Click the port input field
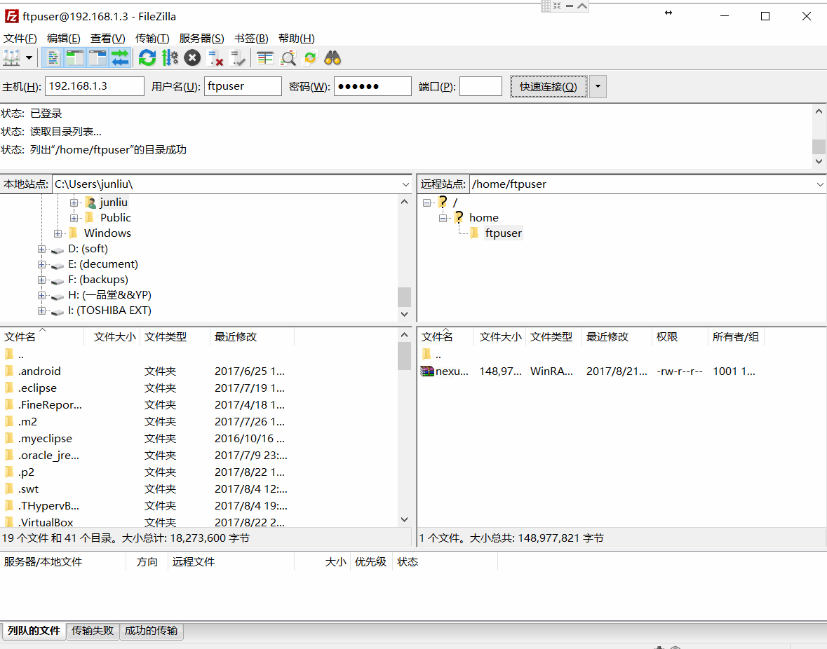827x649 pixels. (480, 86)
